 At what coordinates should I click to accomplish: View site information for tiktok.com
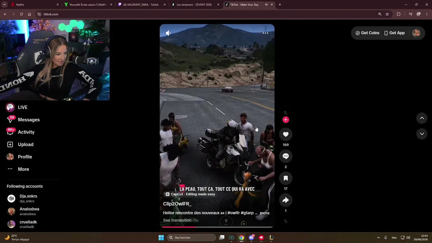[x=39, y=14]
